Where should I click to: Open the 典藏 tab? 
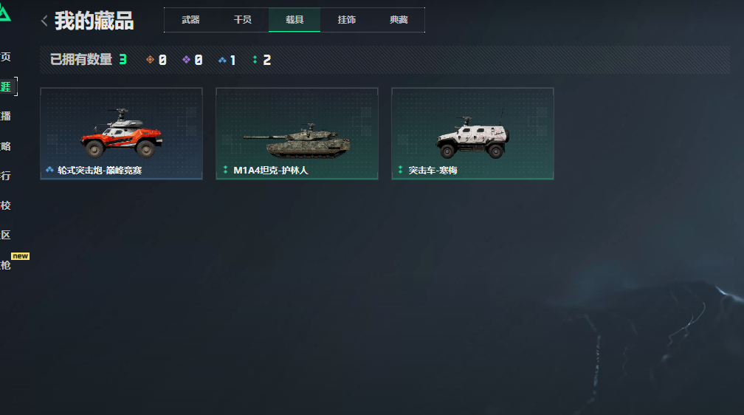click(399, 20)
